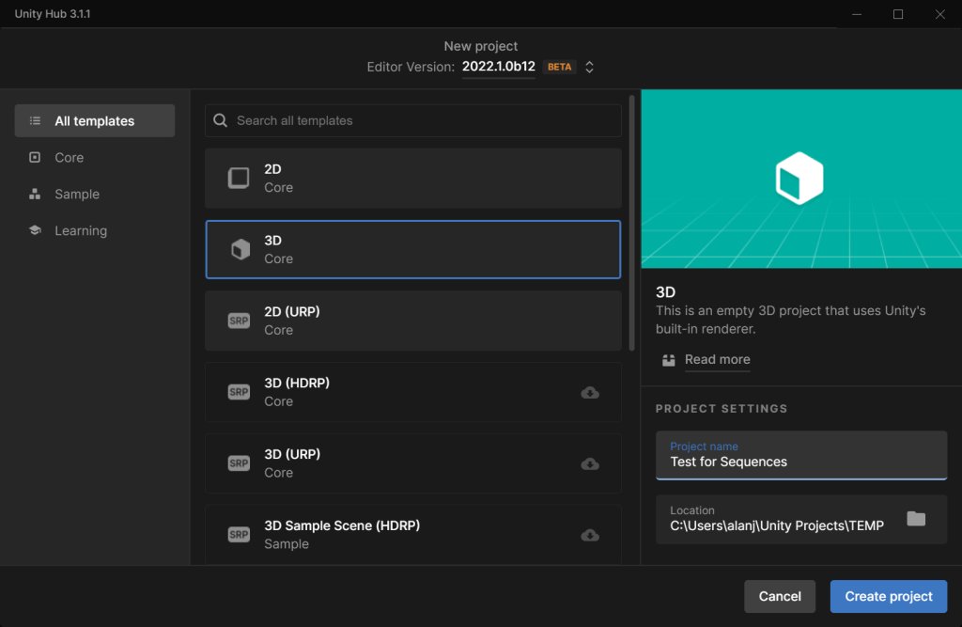Click the 3D template preview image
This screenshot has height=627, width=962.
pos(801,179)
